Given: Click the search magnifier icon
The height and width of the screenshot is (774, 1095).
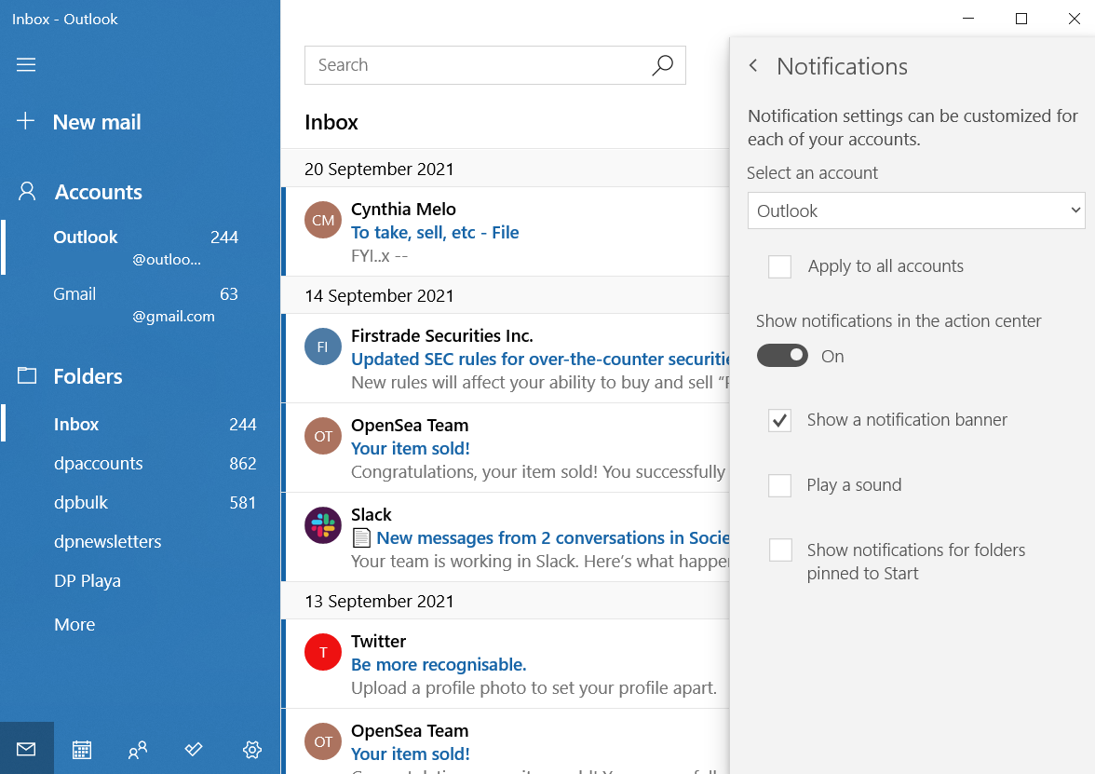Looking at the screenshot, I should point(662,65).
